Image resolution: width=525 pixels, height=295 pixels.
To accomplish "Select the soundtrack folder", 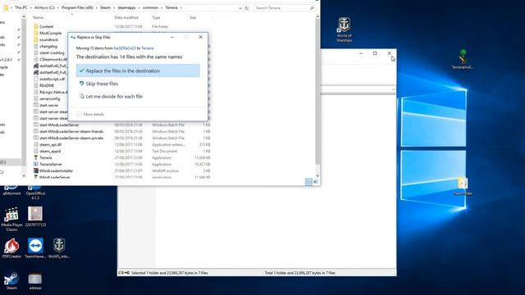I will coord(48,39).
